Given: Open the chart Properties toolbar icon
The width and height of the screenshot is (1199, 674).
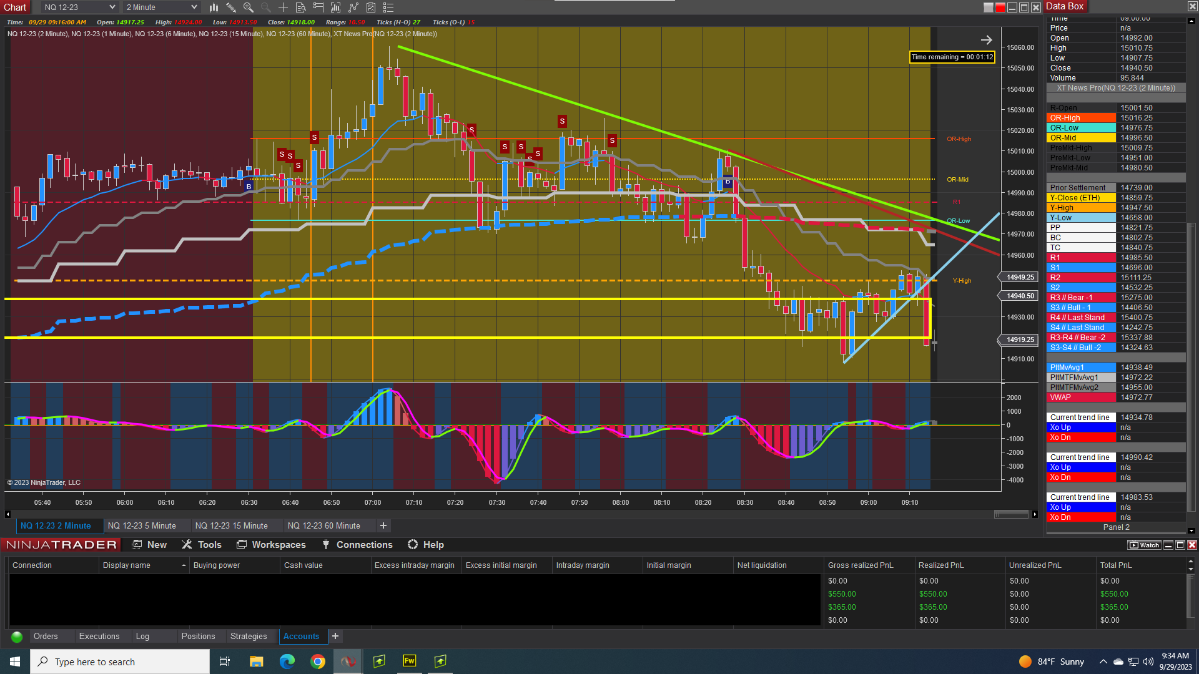Looking at the screenshot, I should point(371,7).
